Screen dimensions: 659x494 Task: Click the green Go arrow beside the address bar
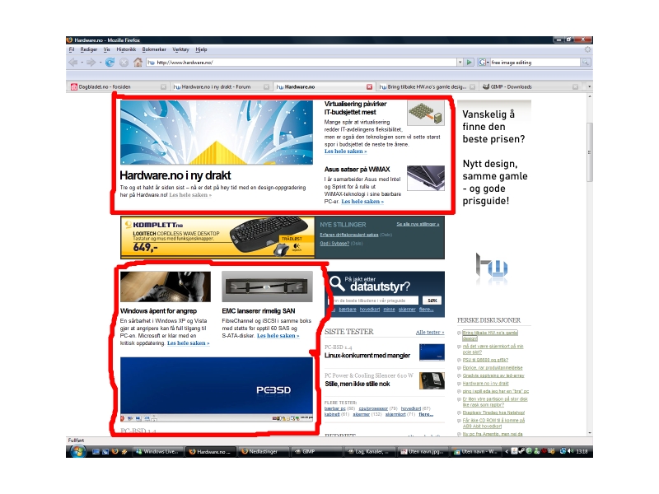470,63
